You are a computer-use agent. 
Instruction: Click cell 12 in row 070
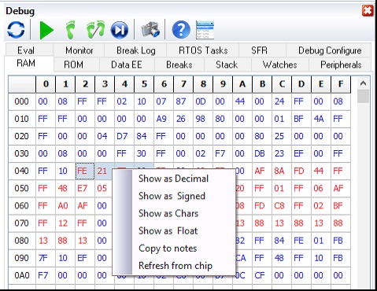[65, 223]
